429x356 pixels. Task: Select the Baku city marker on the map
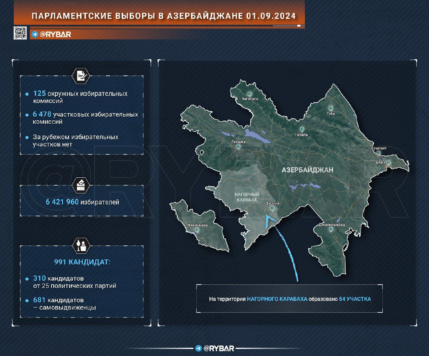point(389,163)
